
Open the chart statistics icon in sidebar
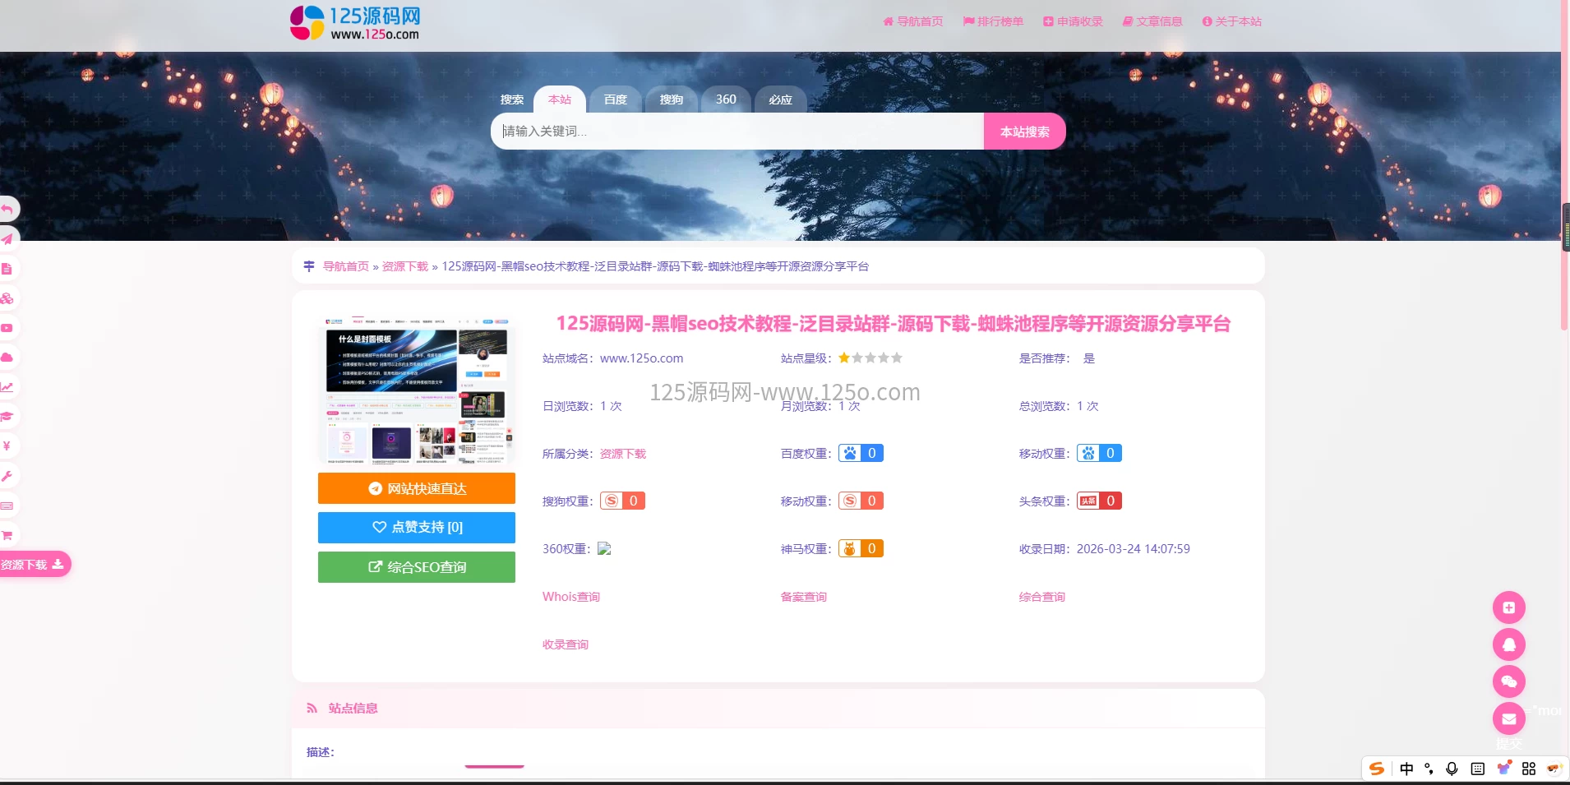(x=8, y=386)
